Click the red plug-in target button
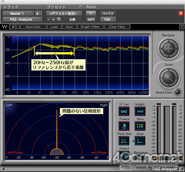The image size is (185, 172). 181,13
